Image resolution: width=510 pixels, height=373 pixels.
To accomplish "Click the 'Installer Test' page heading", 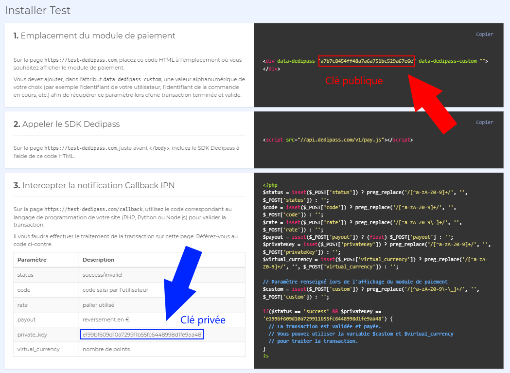I will coord(37,10).
